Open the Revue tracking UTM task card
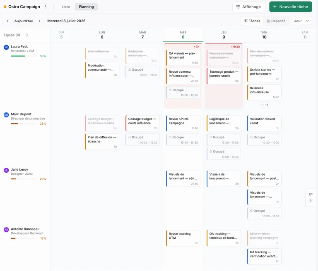Image resolution: width=318 pixels, height=271 pixels. tap(183, 238)
